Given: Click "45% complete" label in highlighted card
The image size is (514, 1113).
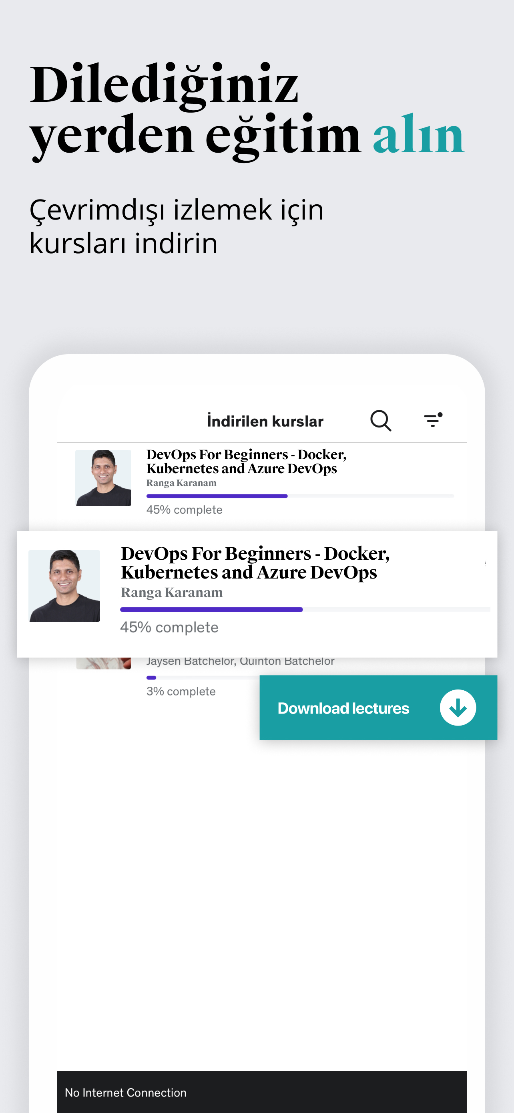Looking at the screenshot, I should click(x=169, y=627).
